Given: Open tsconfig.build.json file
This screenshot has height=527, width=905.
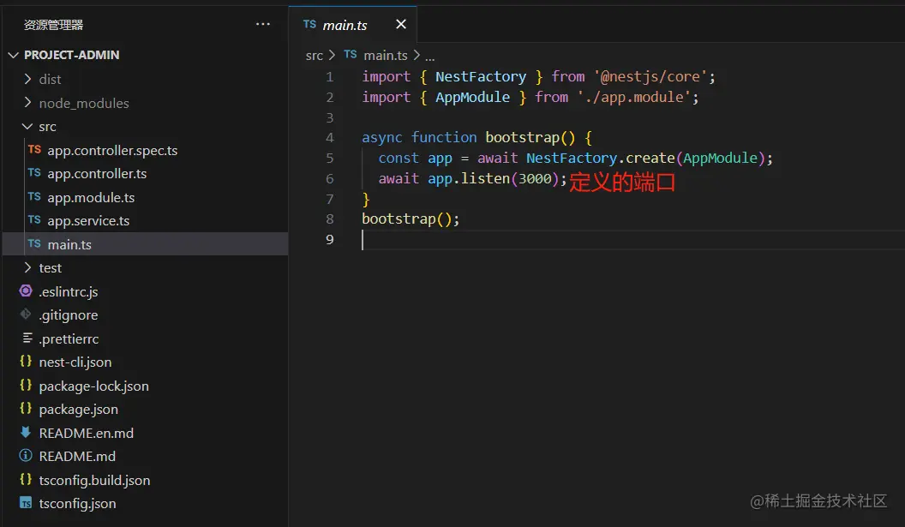Looking at the screenshot, I should (x=146, y=480).
